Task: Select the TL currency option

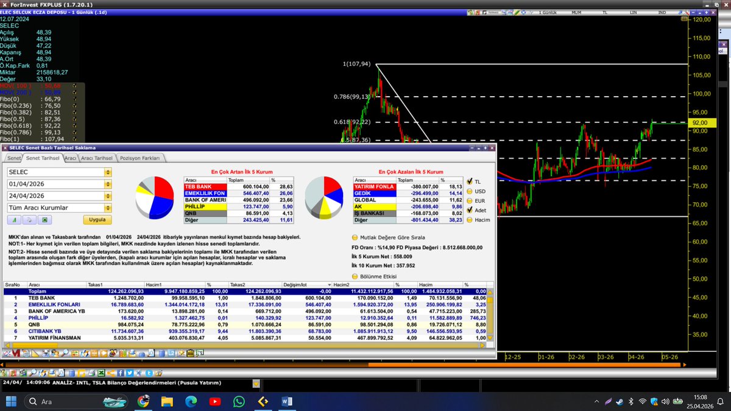Action: [470, 181]
